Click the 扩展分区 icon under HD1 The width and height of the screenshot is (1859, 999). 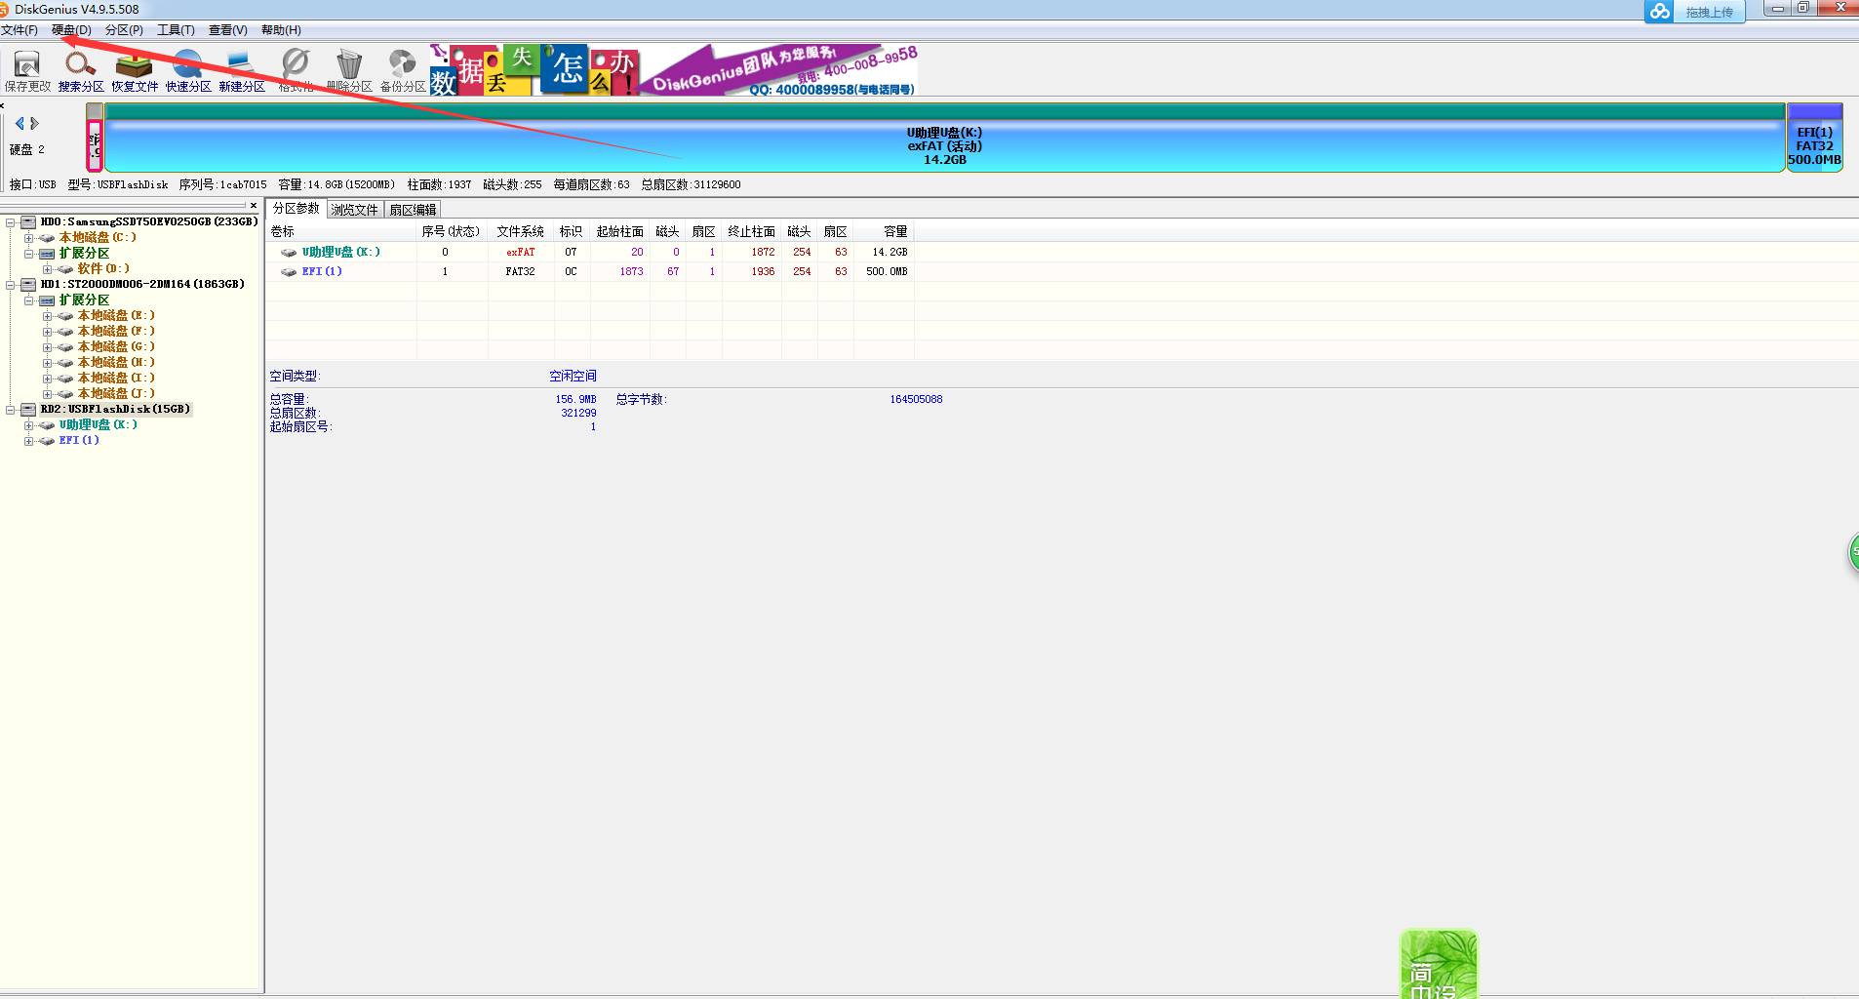pyautogui.click(x=47, y=300)
